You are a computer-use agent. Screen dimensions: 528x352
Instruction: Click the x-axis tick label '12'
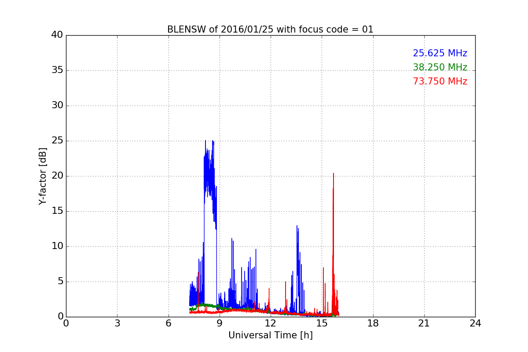click(x=271, y=323)
